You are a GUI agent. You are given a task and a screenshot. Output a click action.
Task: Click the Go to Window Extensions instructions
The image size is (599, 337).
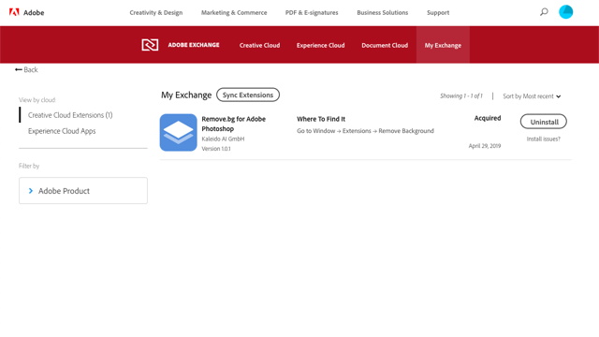pos(365,131)
